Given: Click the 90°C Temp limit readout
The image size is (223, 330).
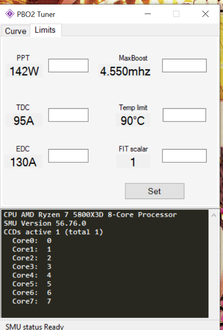Looking at the screenshot, I should (133, 120).
